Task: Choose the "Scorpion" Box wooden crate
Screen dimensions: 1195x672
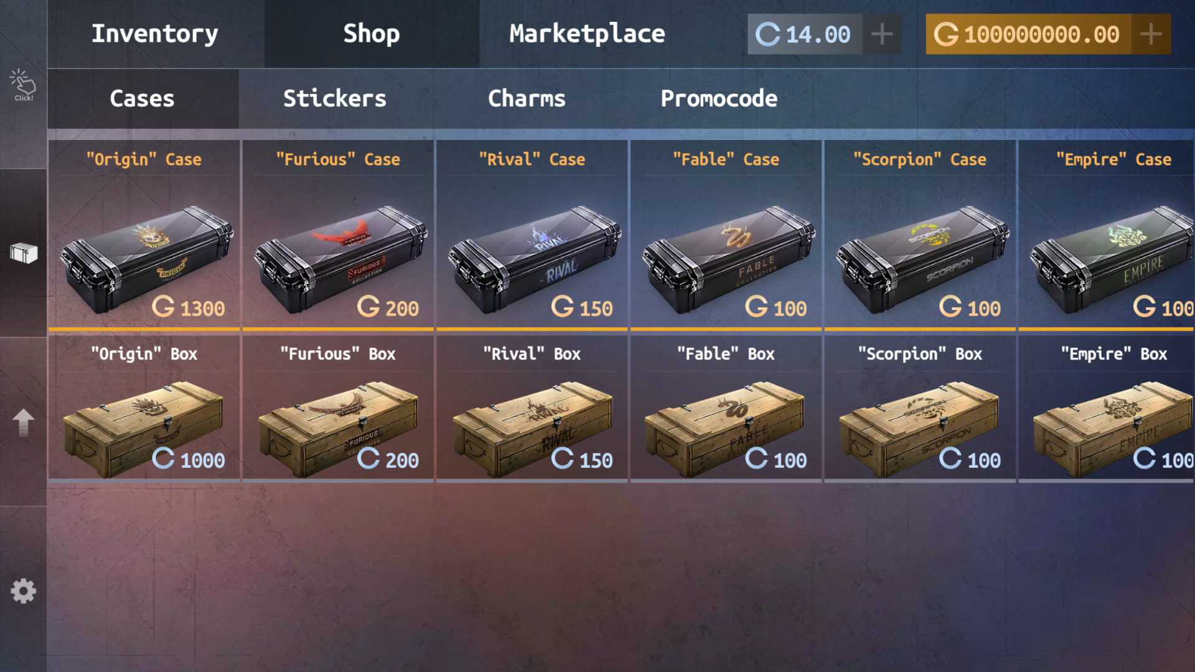Action: click(920, 408)
